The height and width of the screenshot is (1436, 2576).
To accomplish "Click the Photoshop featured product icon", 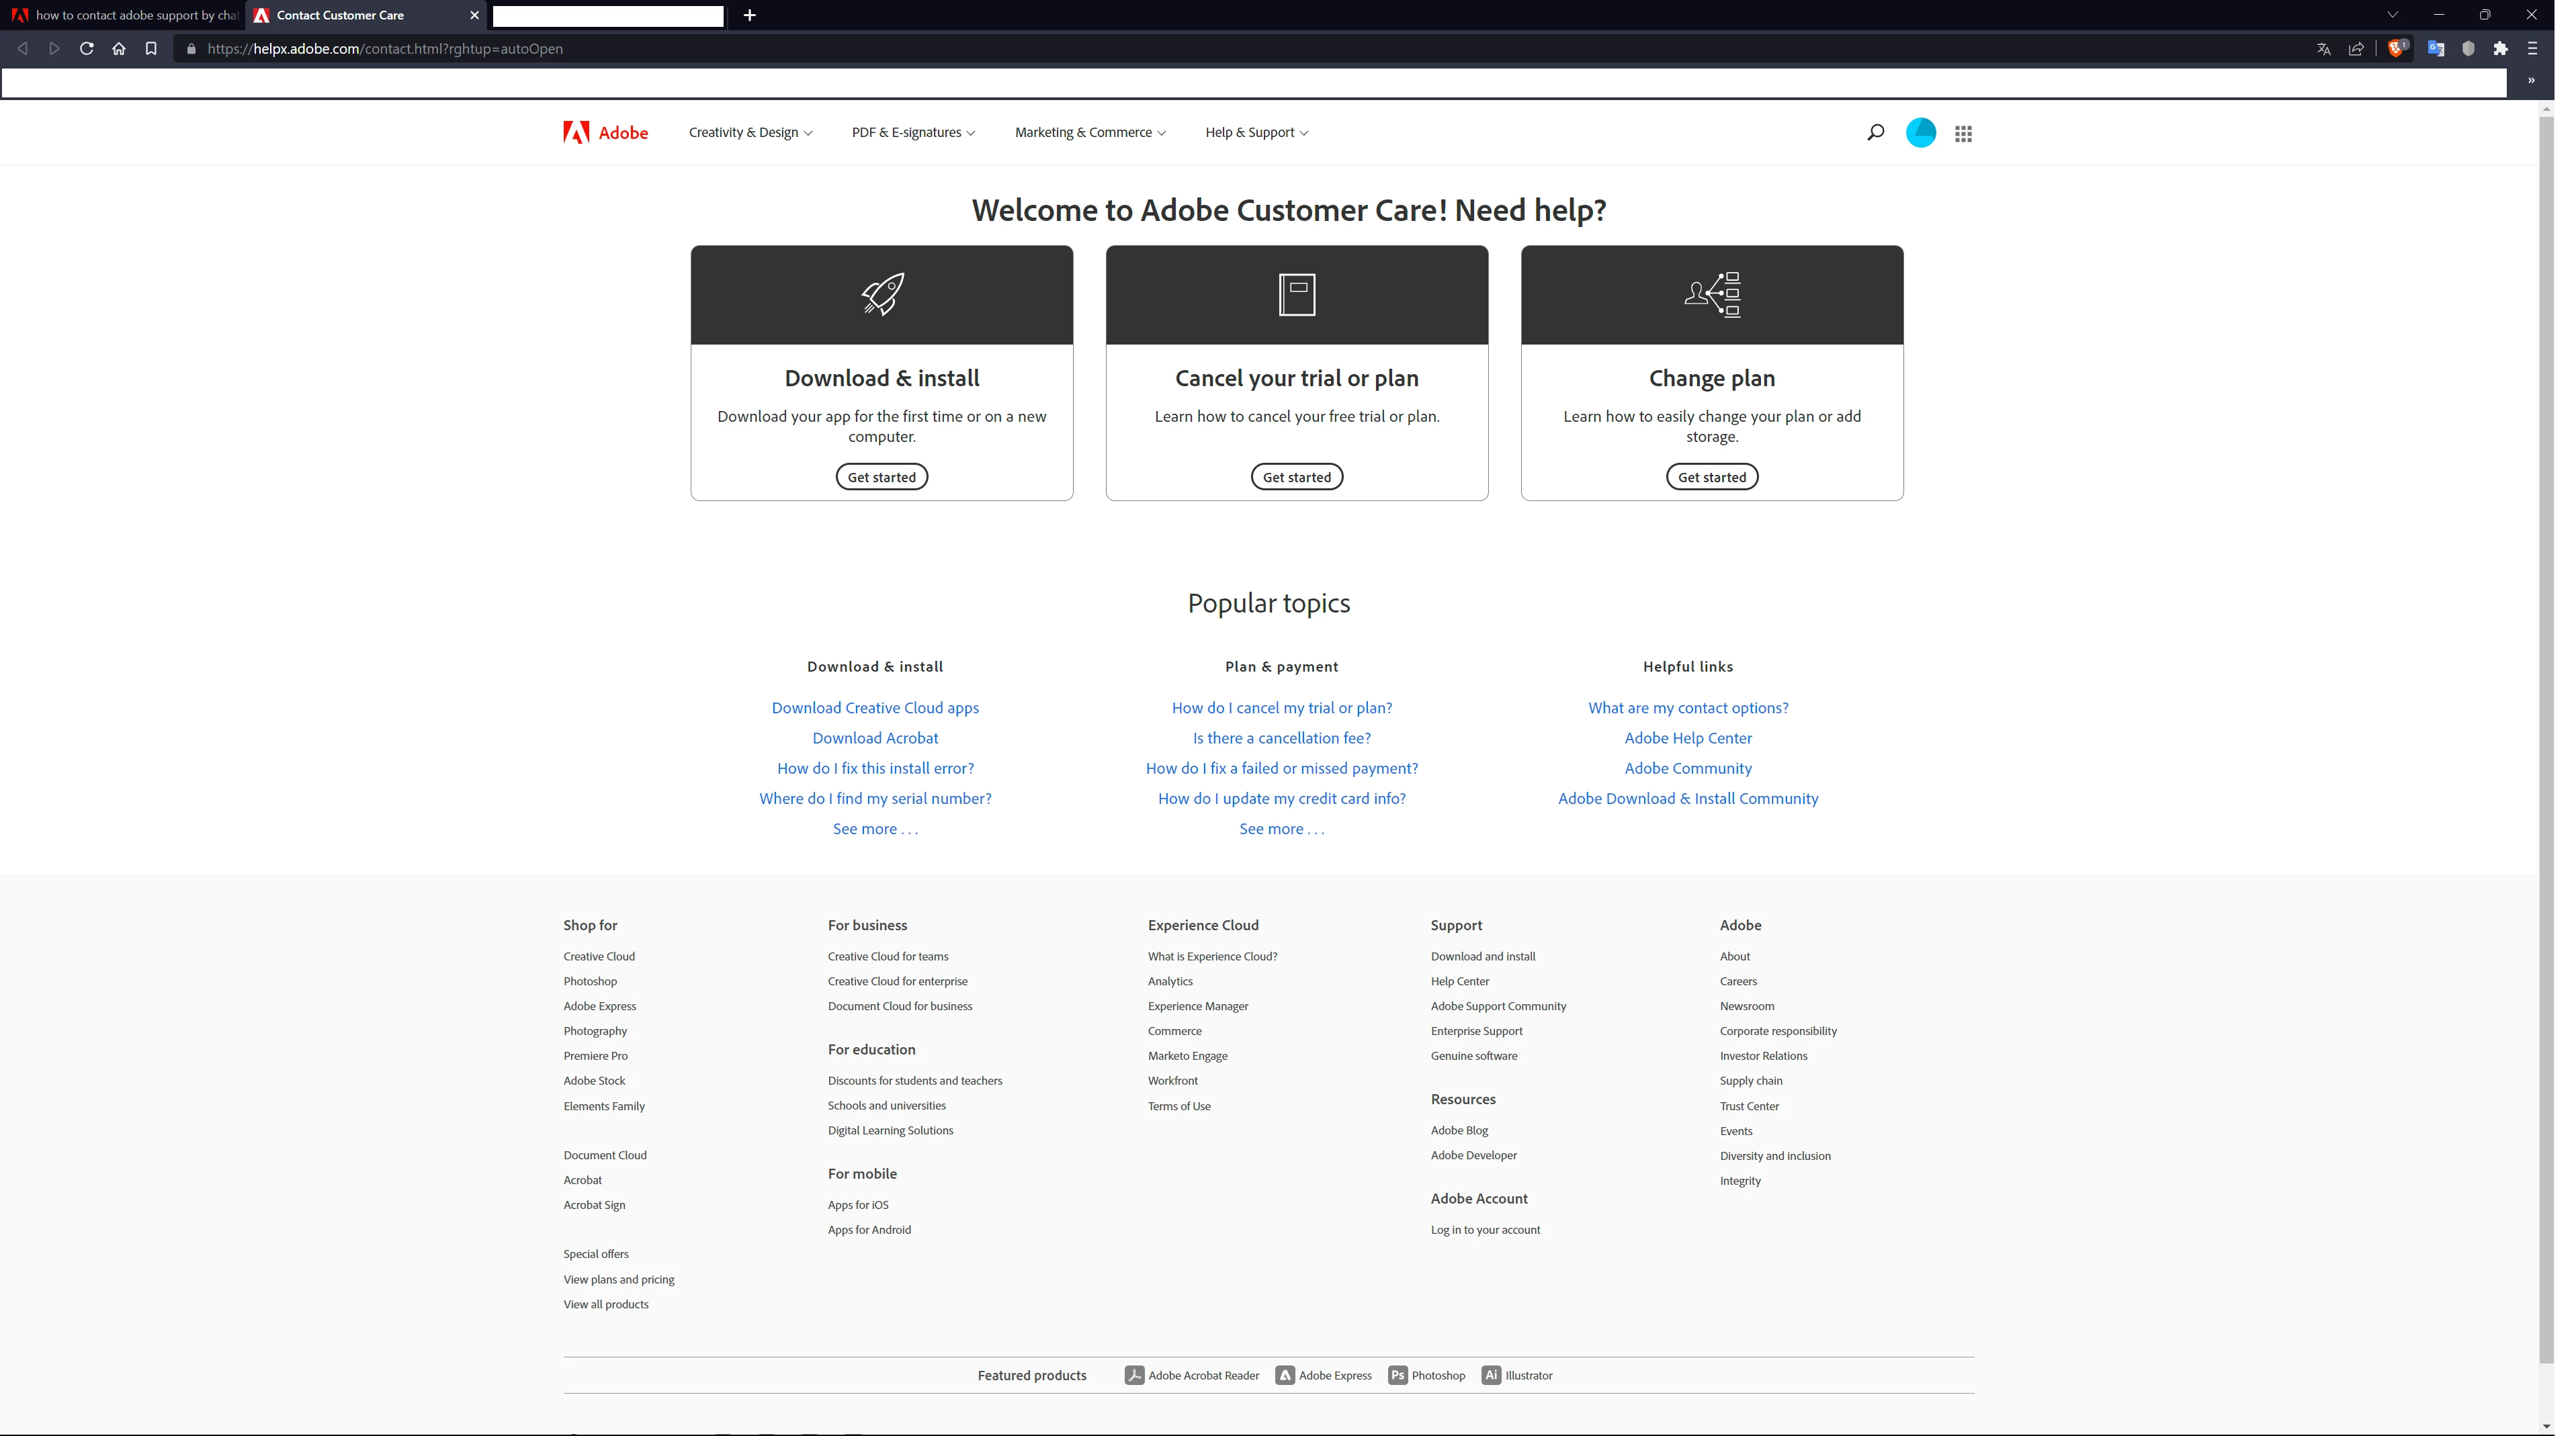I will pyautogui.click(x=1397, y=1375).
